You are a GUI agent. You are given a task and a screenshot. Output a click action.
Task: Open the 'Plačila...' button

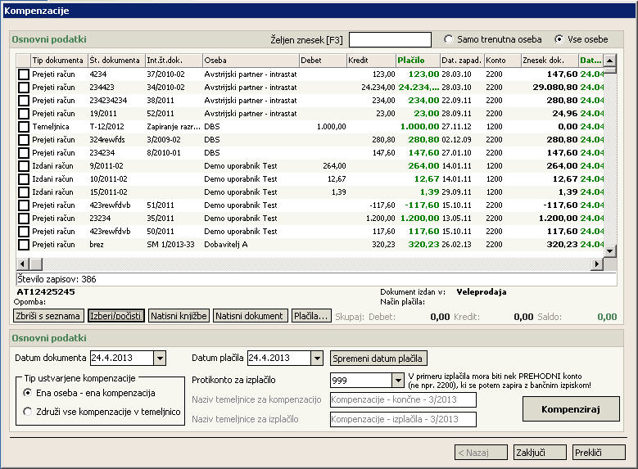coord(311,316)
